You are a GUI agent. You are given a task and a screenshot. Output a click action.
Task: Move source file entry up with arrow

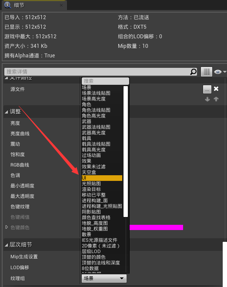coord(216,99)
